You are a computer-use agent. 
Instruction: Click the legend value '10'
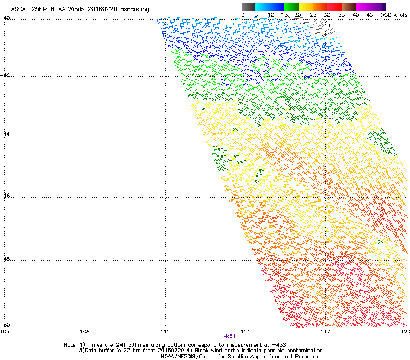pyautogui.click(x=271, y=15)
